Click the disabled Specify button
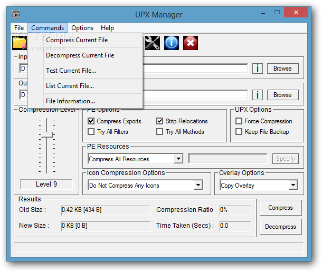Image resolution: width=322 pixels, height=272 pixels. tap(286, 159)
